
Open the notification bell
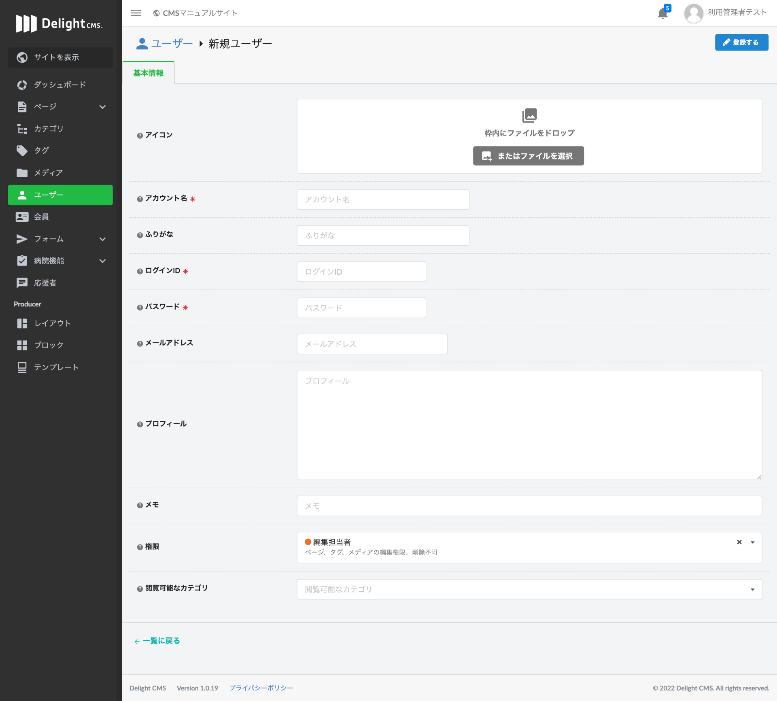pos(662,13)
